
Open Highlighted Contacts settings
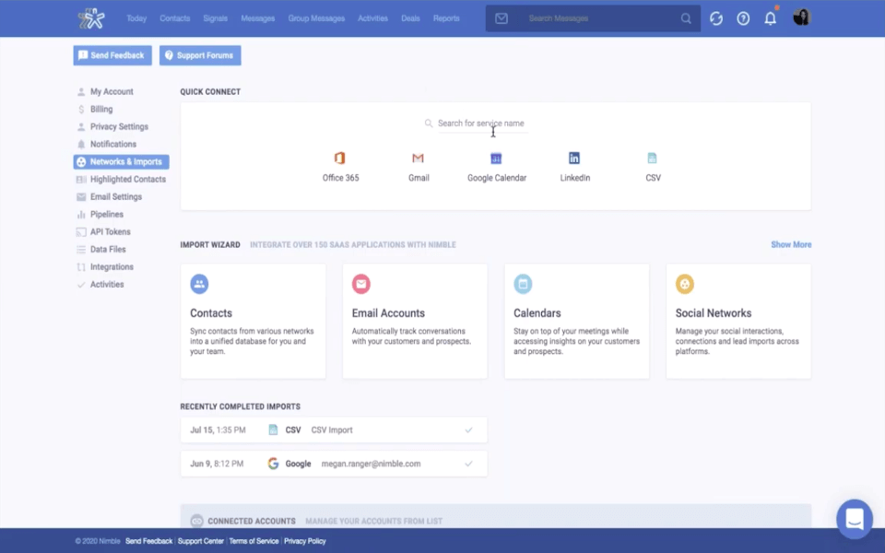[127, 179]
